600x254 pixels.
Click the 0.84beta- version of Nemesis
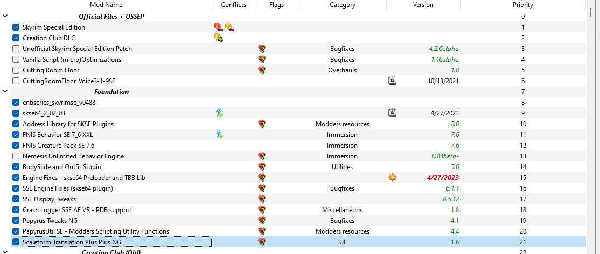click(x=445, y=156)
